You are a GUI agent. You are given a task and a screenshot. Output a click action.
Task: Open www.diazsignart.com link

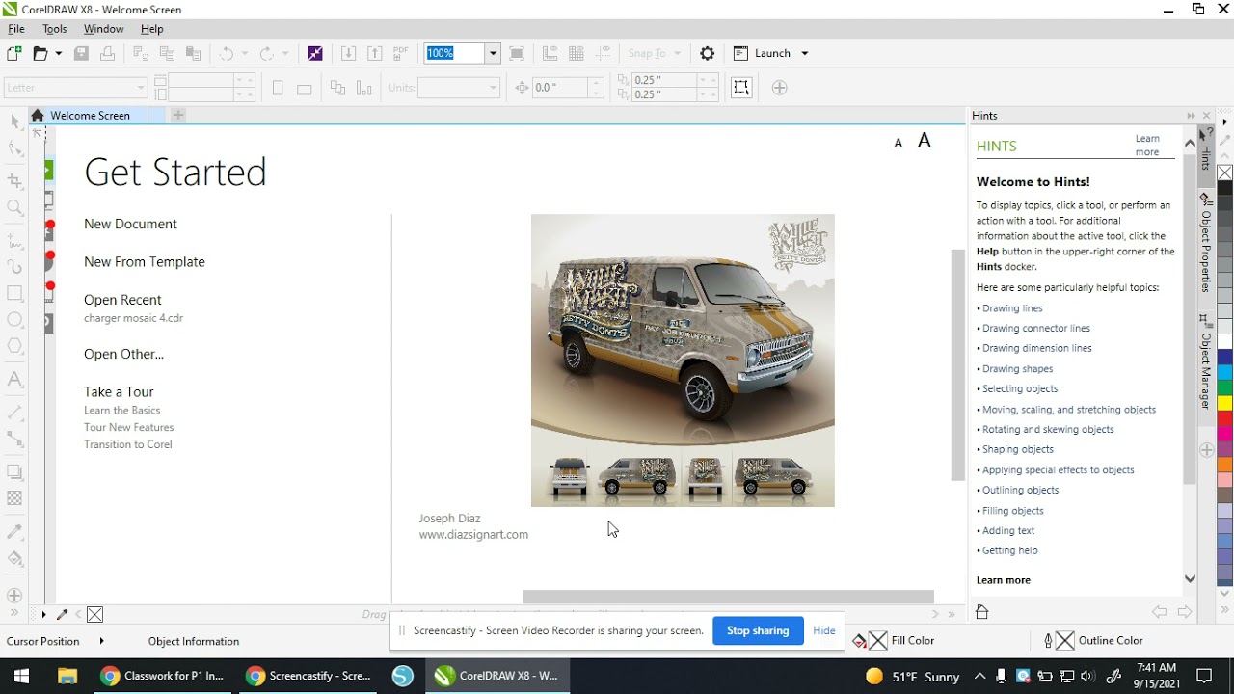473,535
